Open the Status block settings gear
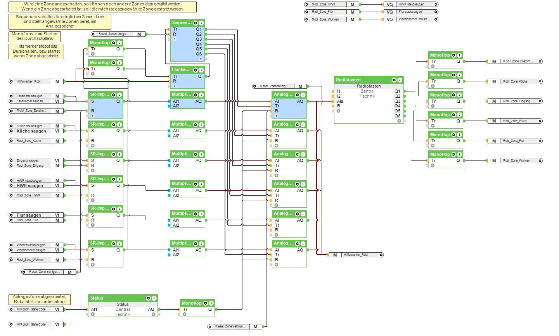 [148, 298]
